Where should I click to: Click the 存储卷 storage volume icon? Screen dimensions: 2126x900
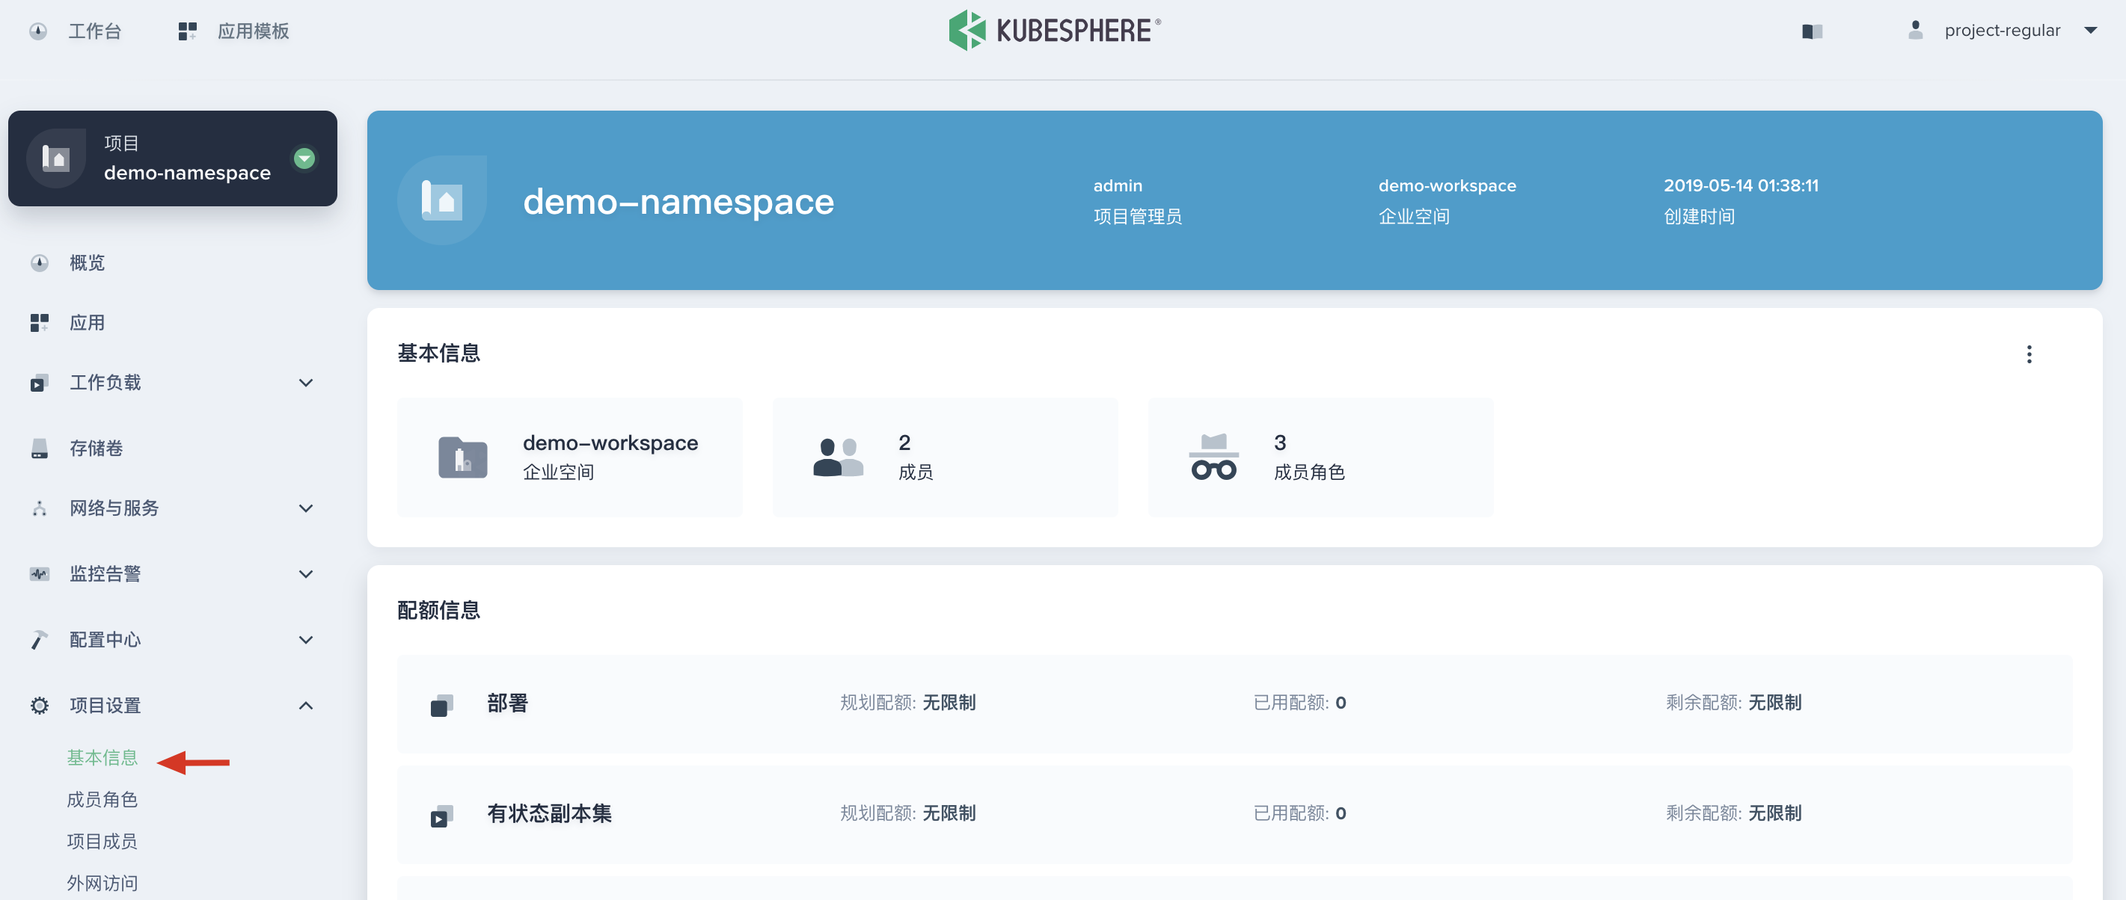(x=39, y=448)
